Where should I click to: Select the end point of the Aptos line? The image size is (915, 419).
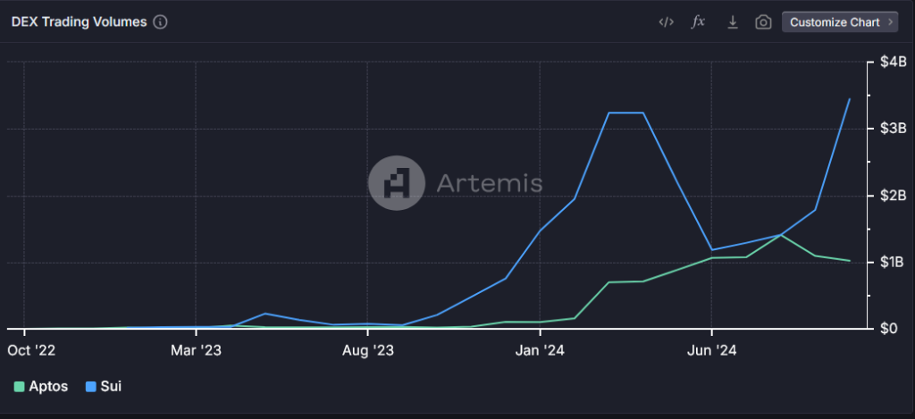(849, 260)
